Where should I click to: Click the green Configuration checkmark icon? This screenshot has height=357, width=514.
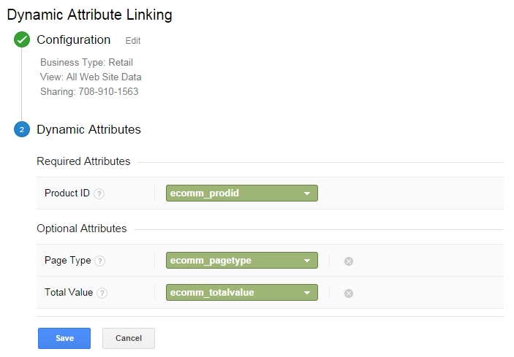tap(22, 40)
